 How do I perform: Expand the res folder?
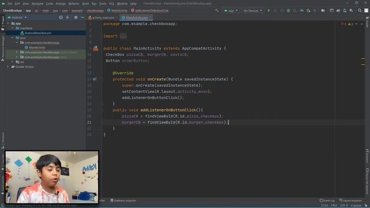(x=12, y=62)
